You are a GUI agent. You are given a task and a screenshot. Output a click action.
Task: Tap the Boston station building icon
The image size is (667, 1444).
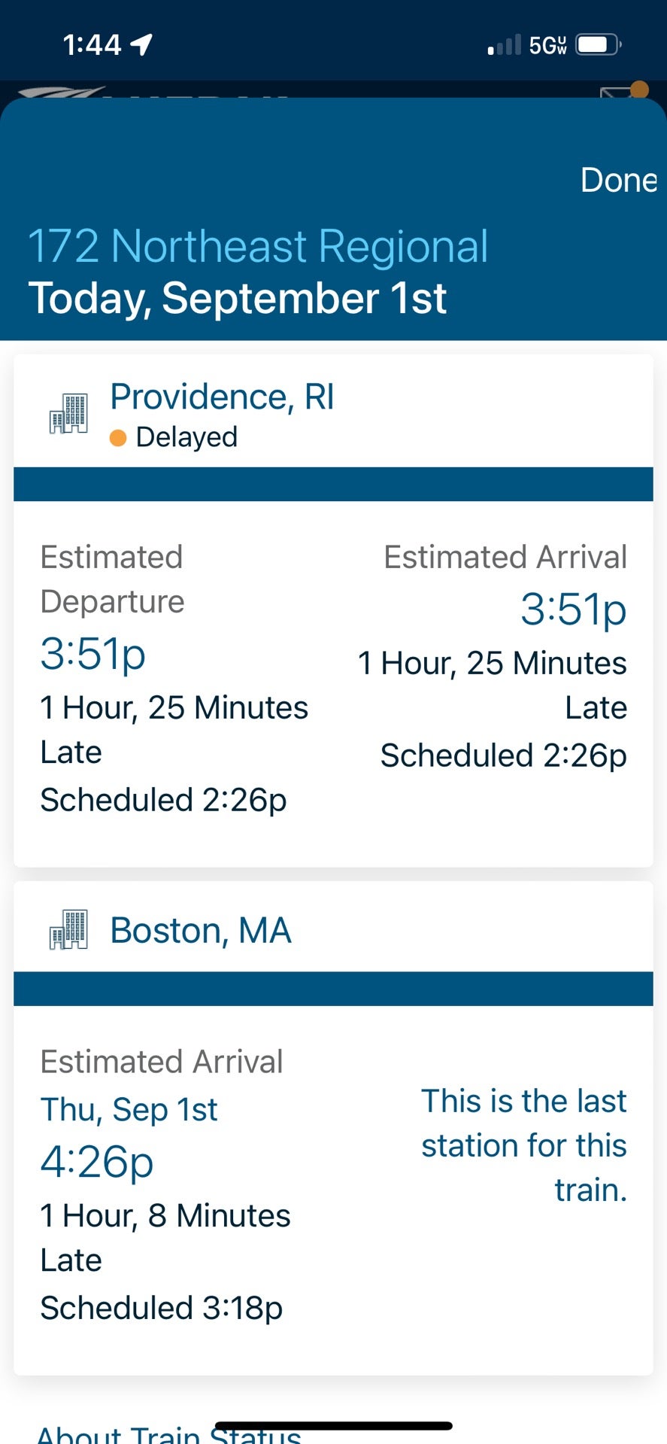[x=68, y=929]
